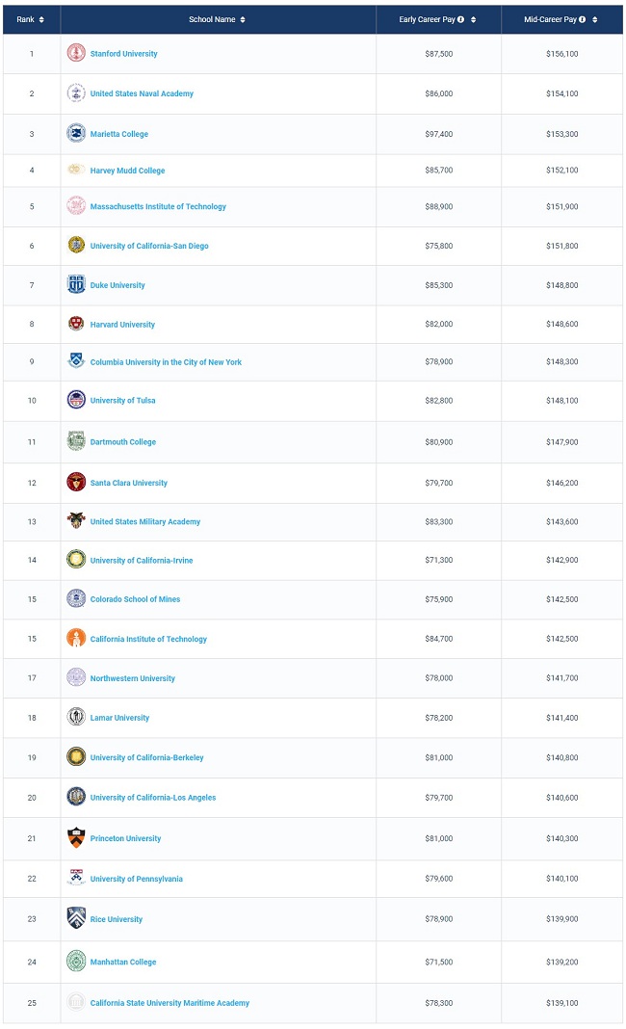Sort by School Name column arrows
Screen dimensions: 626x1029
pyautogui.click(x=243, y=19)
